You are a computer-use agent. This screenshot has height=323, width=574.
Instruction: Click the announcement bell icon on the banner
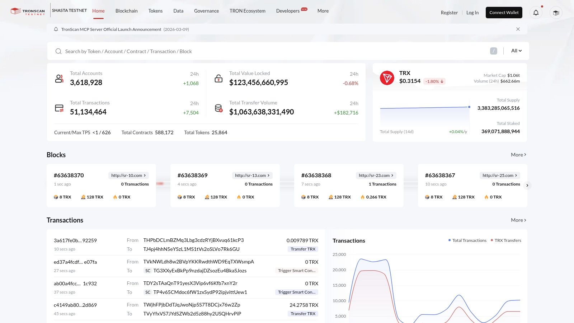point(56,29)
